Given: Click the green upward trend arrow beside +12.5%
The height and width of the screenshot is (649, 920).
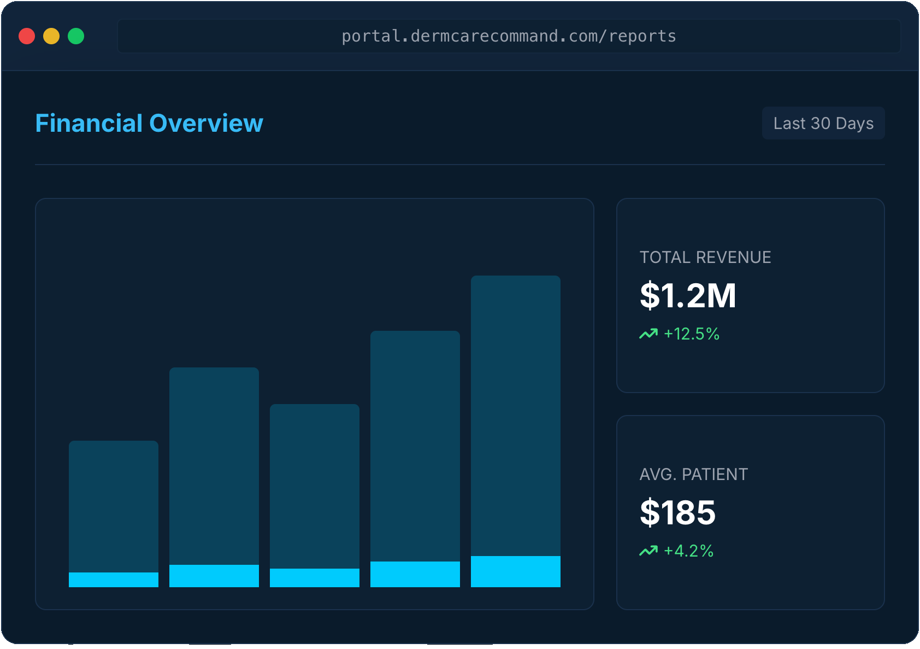Looking at the screenshot, I should [648, 333].
